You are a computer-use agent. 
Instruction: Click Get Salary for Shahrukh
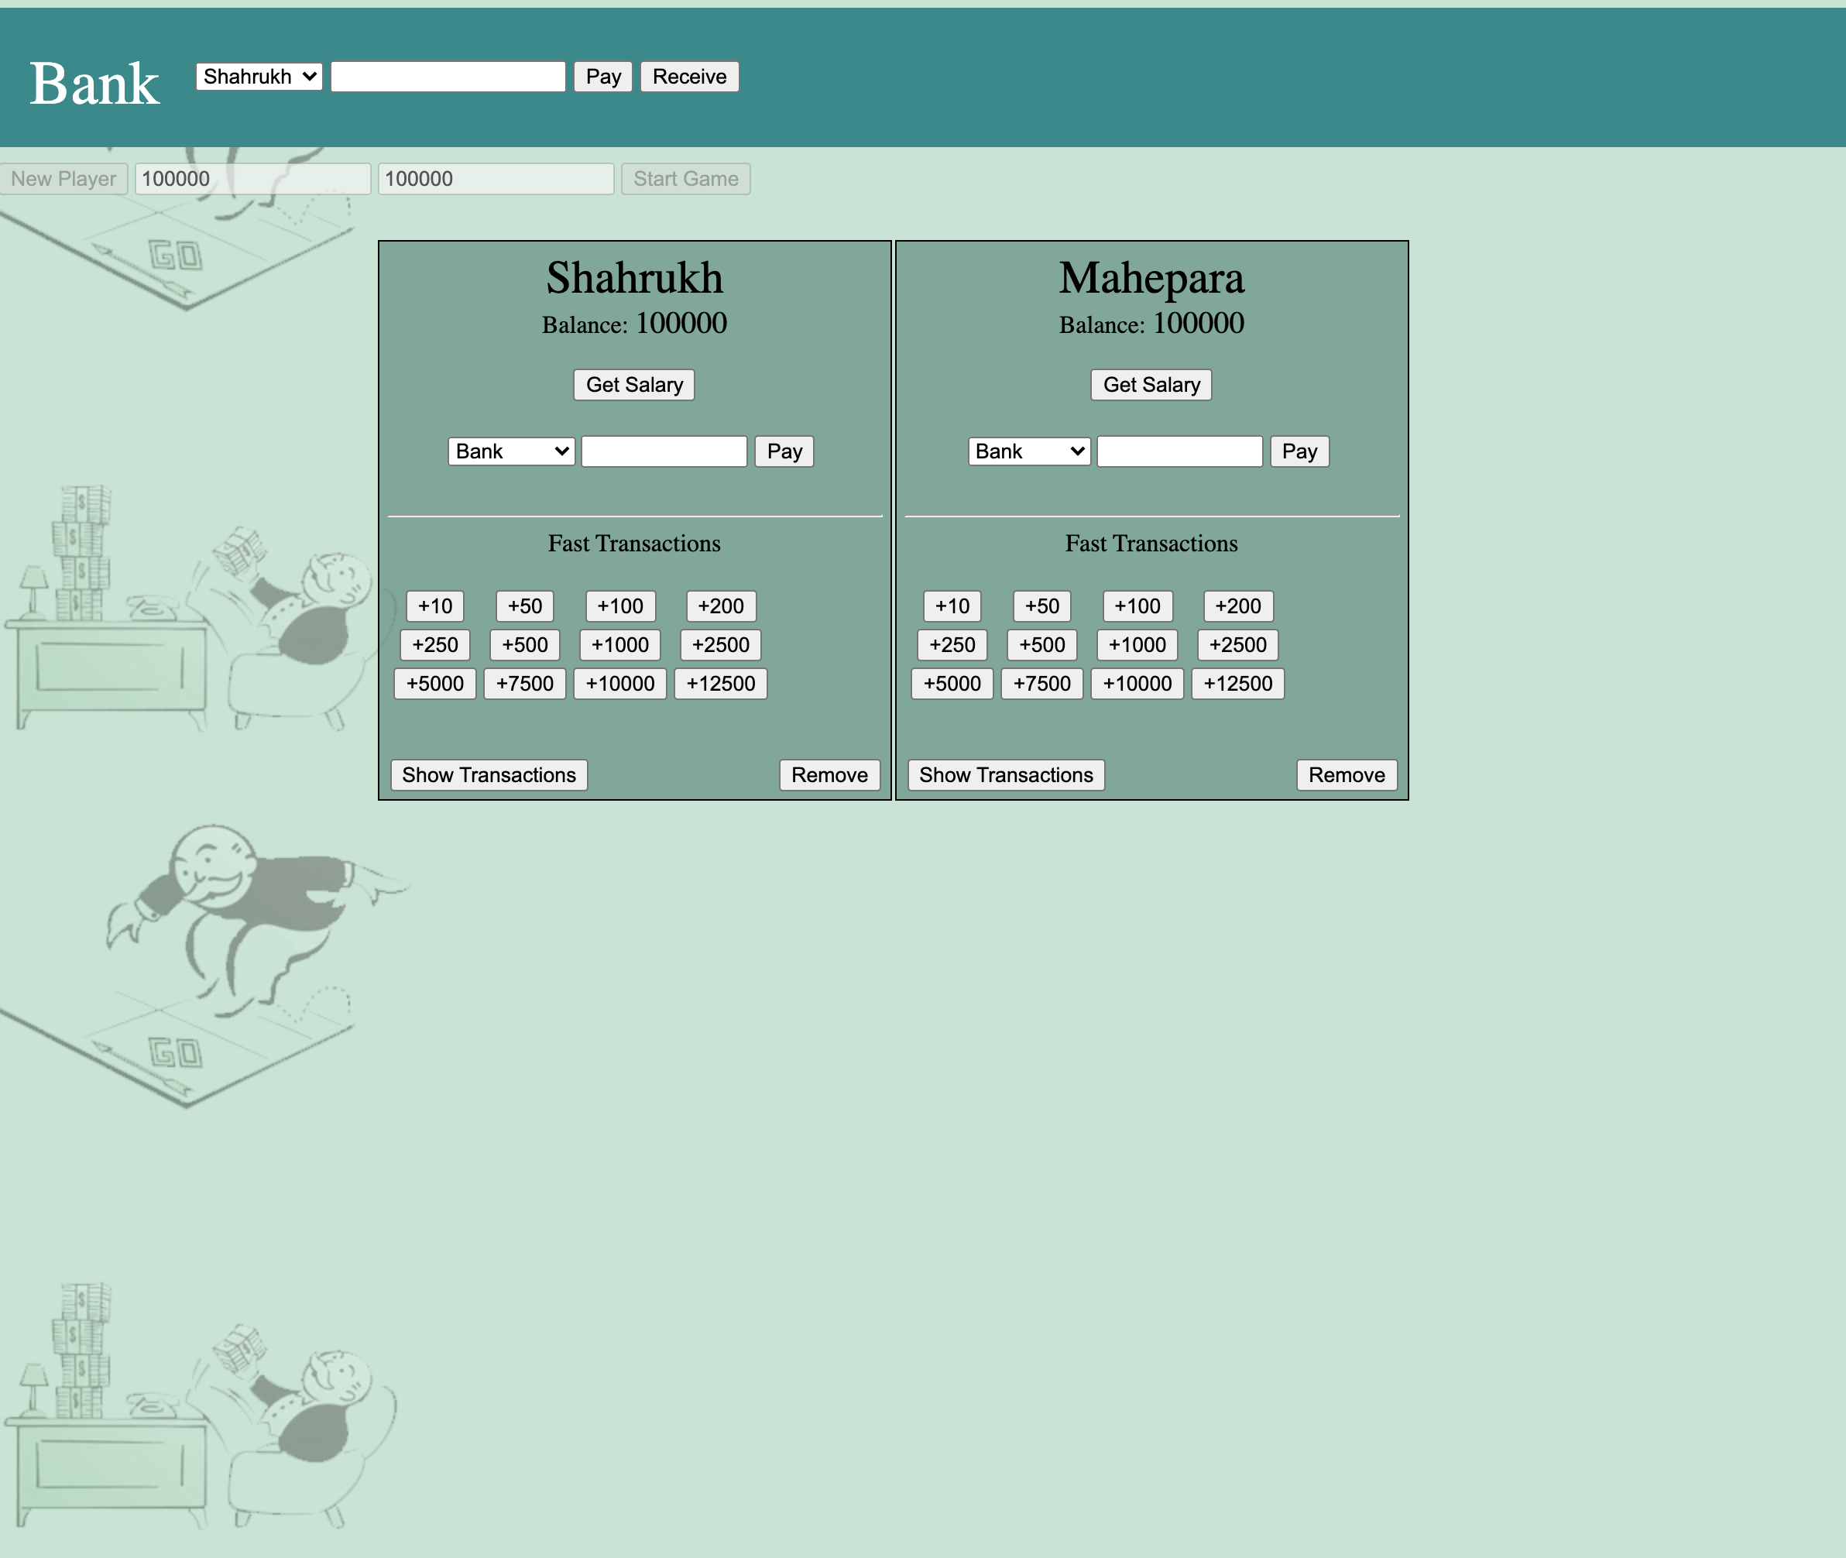click(x=634, y=385)
